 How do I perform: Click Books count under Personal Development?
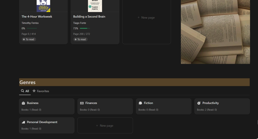[31, 129]
